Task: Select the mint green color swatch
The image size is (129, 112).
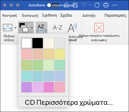Action: (60, 65)
